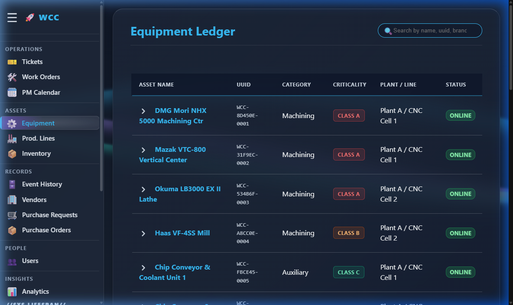Click the Category column header

[296, 84]
